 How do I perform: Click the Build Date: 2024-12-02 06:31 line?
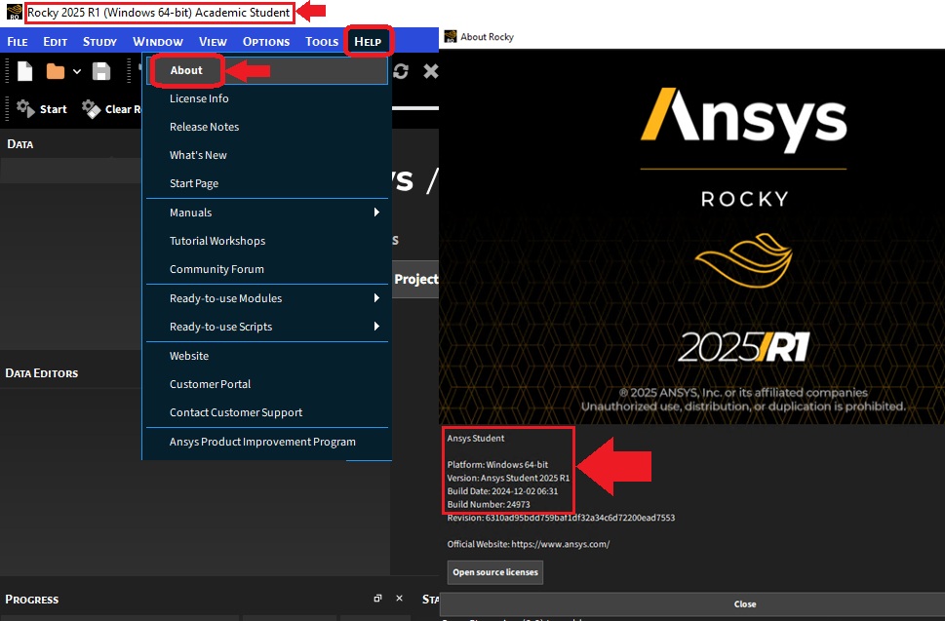tap(502, 491)
